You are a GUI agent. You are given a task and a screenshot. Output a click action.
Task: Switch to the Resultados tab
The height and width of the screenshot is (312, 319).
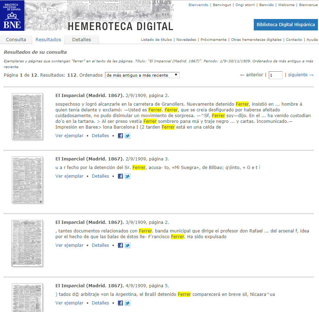tap(48, 40)
